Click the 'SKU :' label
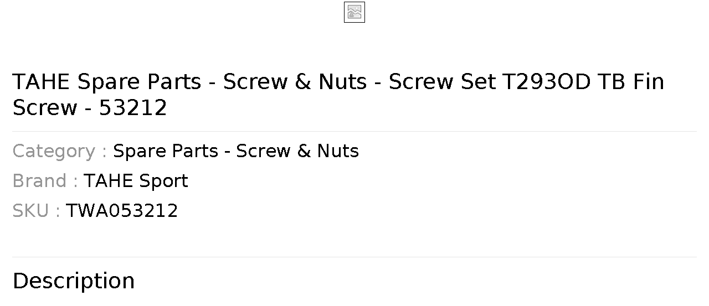The height and width of the screenshot is (306, 709). click(x=36, y=211)
